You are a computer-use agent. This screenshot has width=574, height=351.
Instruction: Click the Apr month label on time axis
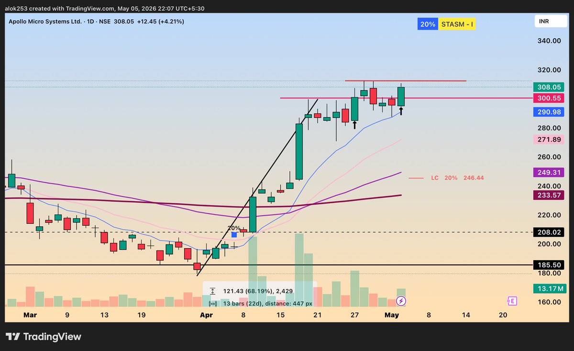pyautogui.click(x=206, y=315)
